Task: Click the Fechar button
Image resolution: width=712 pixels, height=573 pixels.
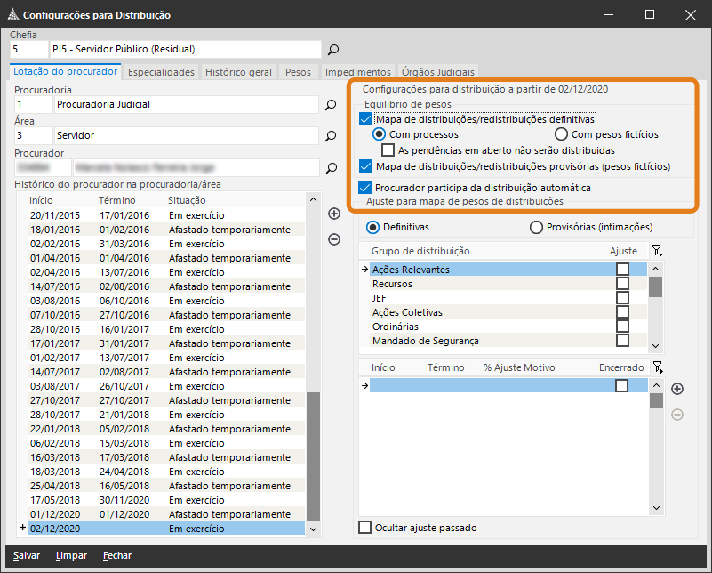Action: [116, 555]
